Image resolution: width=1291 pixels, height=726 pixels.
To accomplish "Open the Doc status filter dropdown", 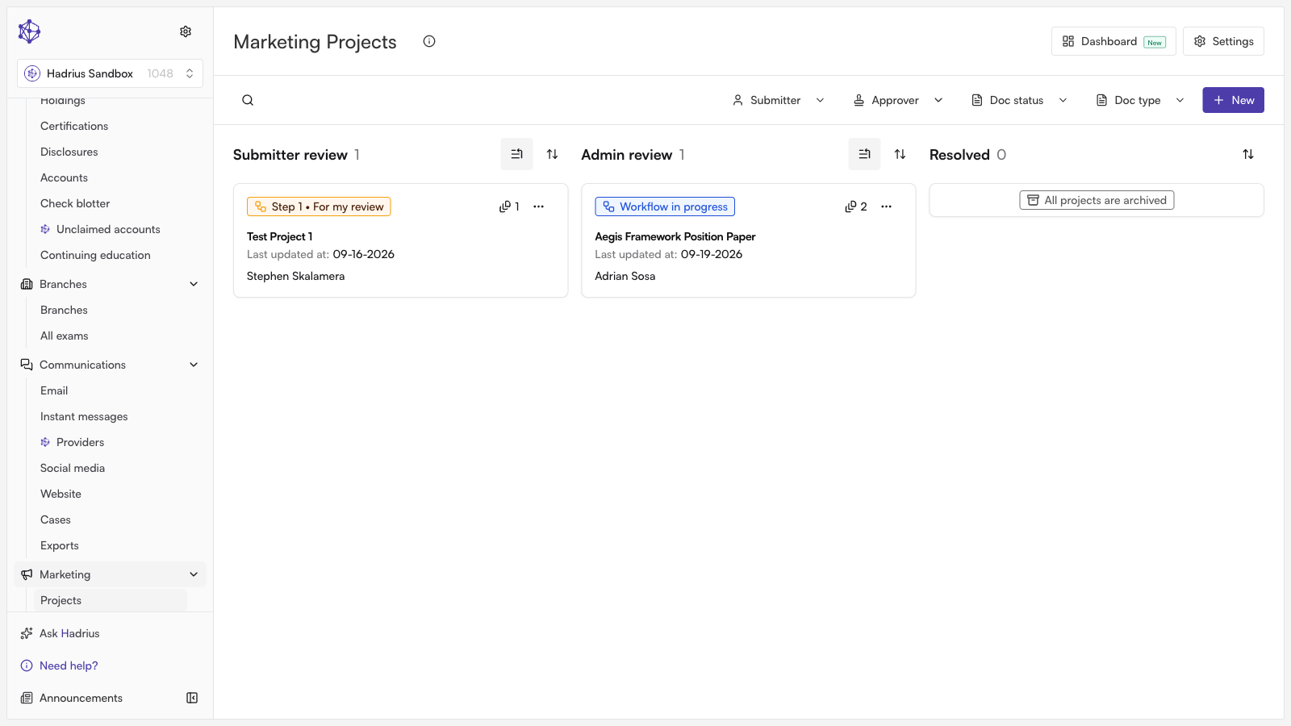I will (1019, 100).
